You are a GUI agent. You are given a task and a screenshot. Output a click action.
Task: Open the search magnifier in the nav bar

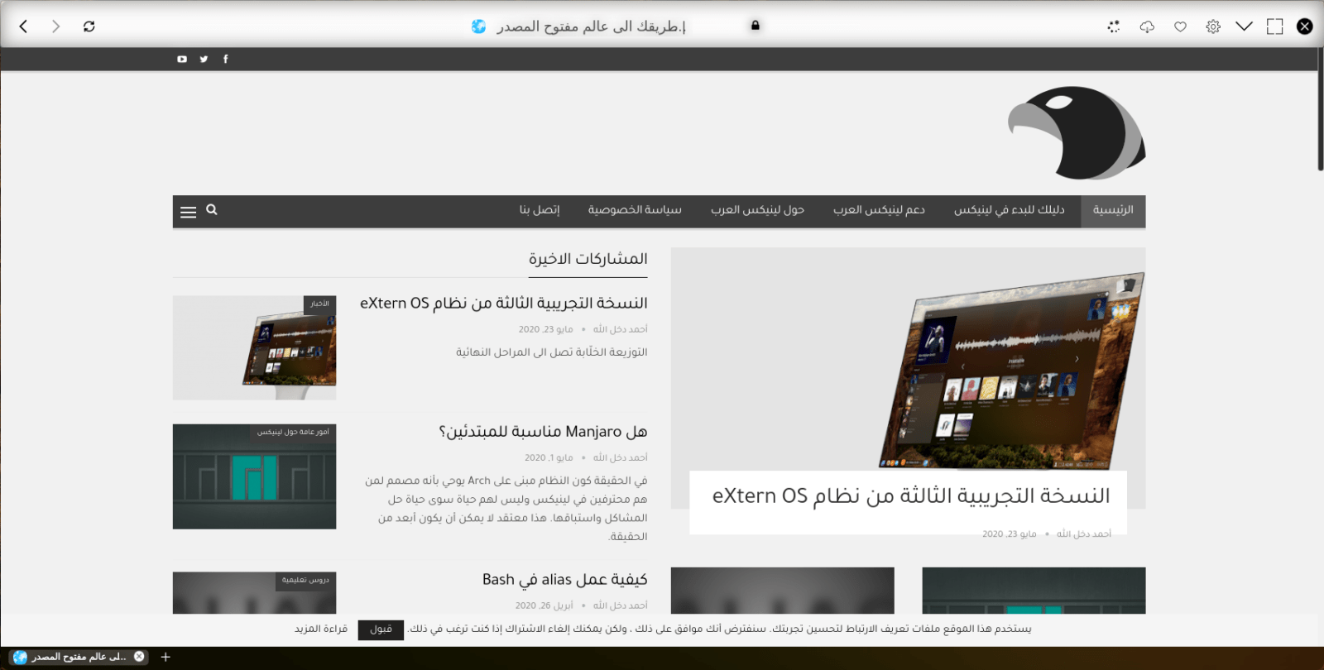(212, 210)
